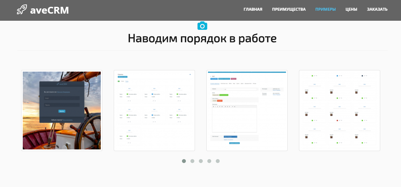Switch to the first tab in the task editor
This screenshot has width=401, height=187.
click(214, 84)
